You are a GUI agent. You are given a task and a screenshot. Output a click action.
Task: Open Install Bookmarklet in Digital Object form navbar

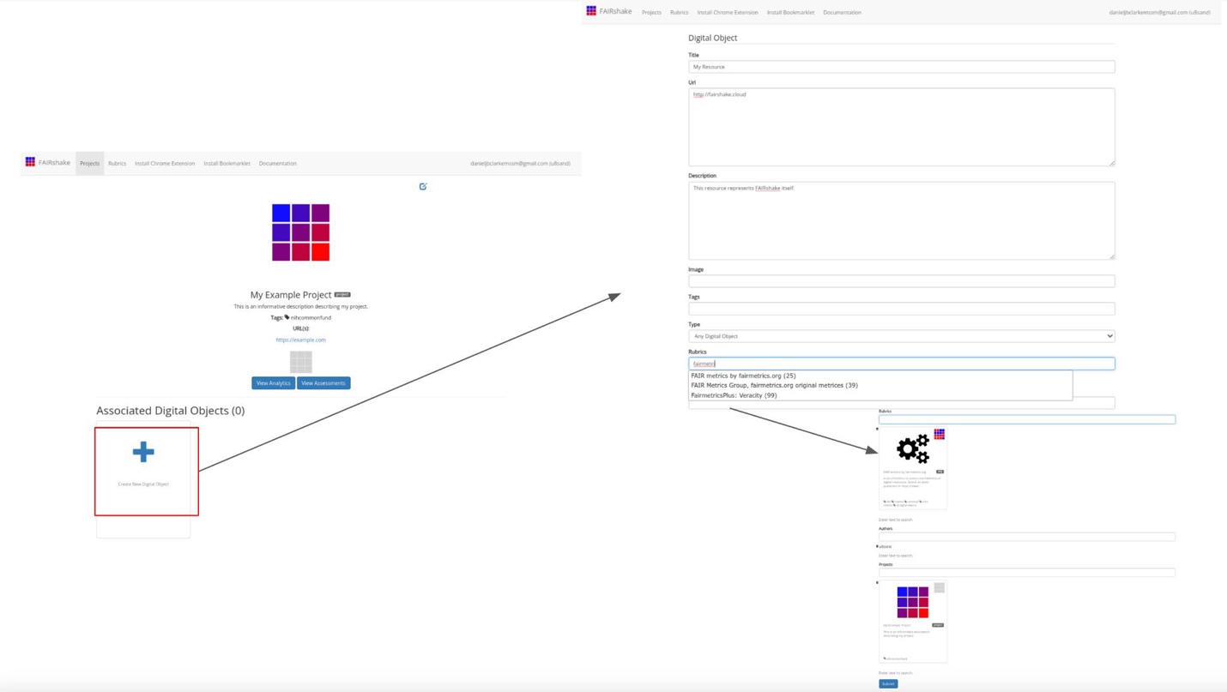tap(790, 12)
